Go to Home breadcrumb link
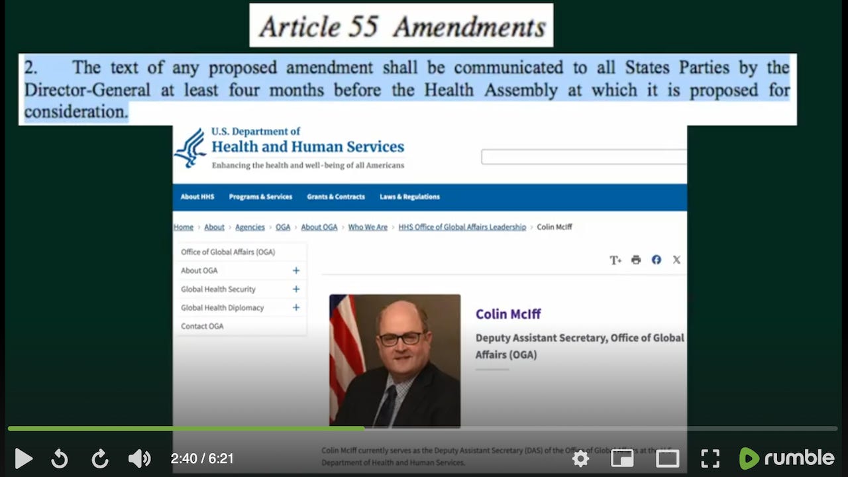Screen dimensions: 848x477 click(x=184, y=227)
